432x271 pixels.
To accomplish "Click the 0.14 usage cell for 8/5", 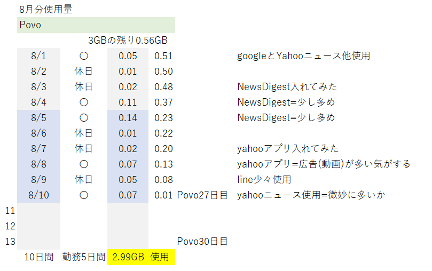I will pos(128,118).
